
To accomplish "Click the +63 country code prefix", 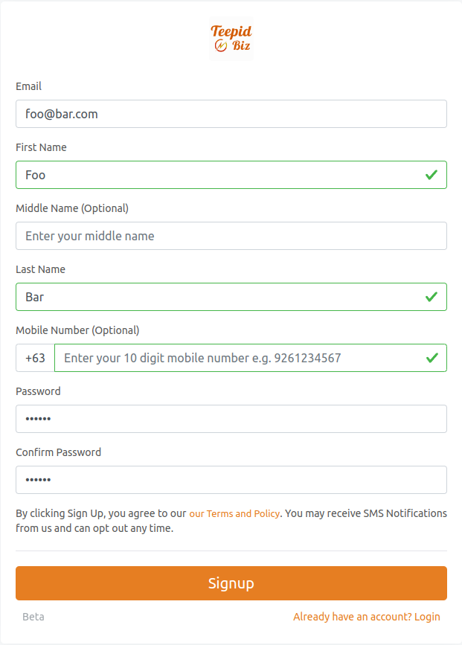I will click(x=35, y=358).
